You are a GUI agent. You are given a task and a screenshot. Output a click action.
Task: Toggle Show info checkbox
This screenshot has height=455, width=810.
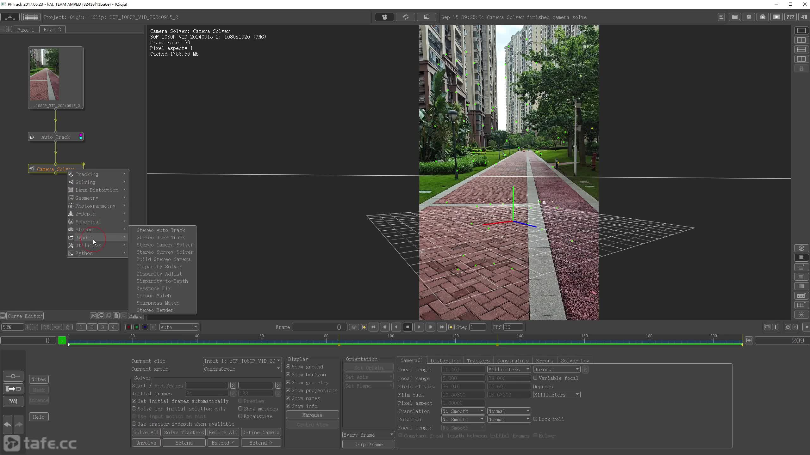(x=288, y=406)
